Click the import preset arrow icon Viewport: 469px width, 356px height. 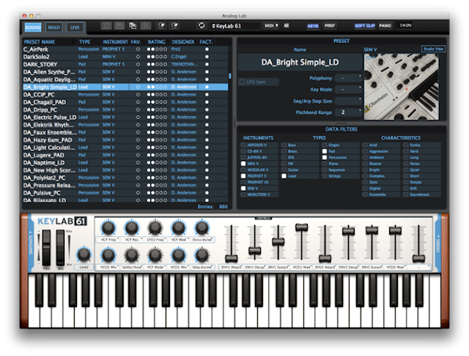tap(162, 26)
